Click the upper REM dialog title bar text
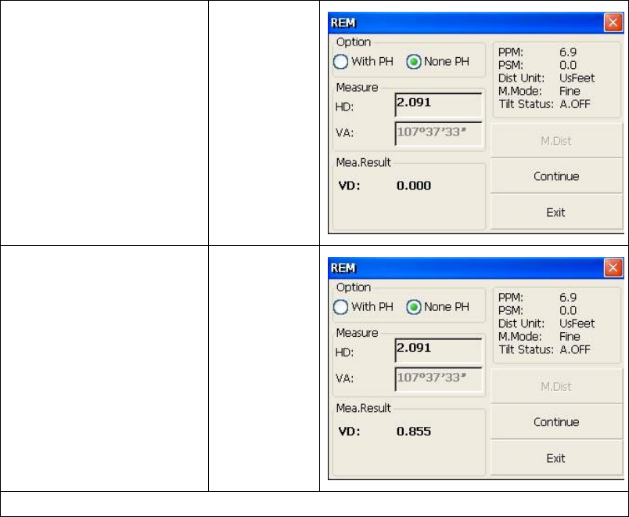629x517 pixels. 343,23
